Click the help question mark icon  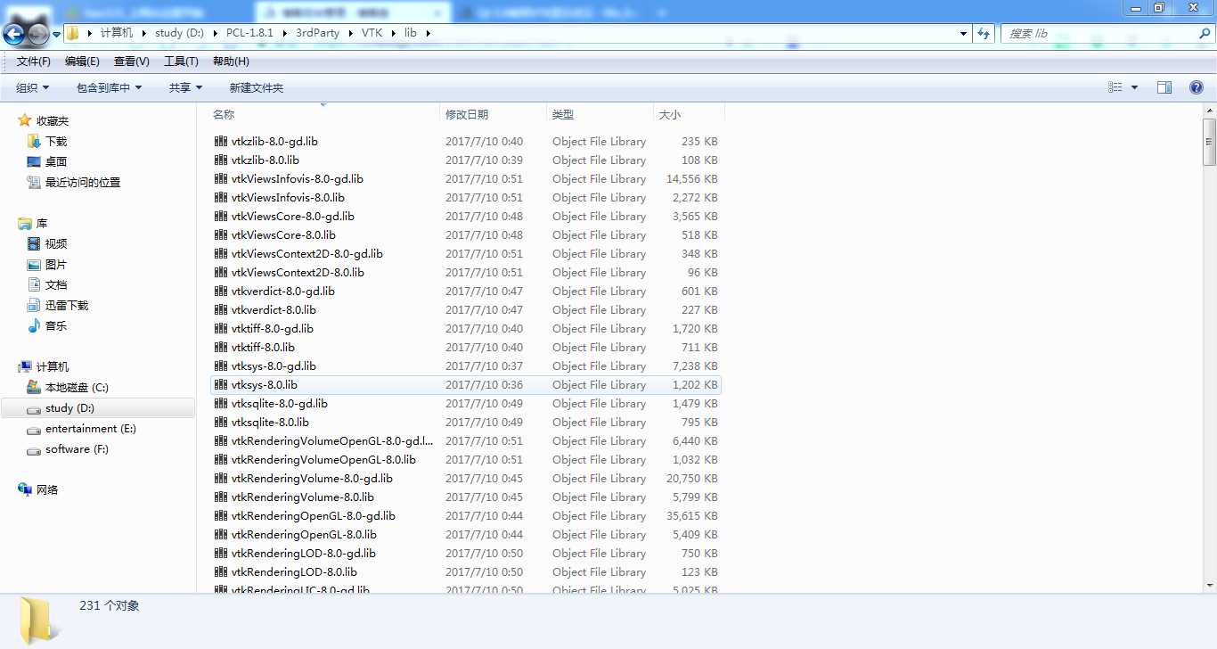click(1197, 87)
